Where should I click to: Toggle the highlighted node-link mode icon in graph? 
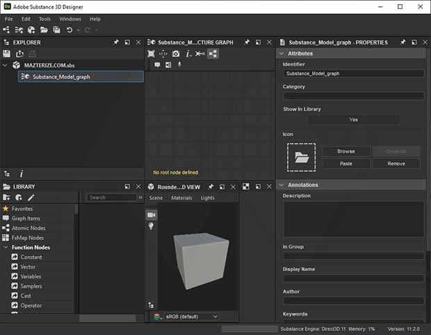213,53
